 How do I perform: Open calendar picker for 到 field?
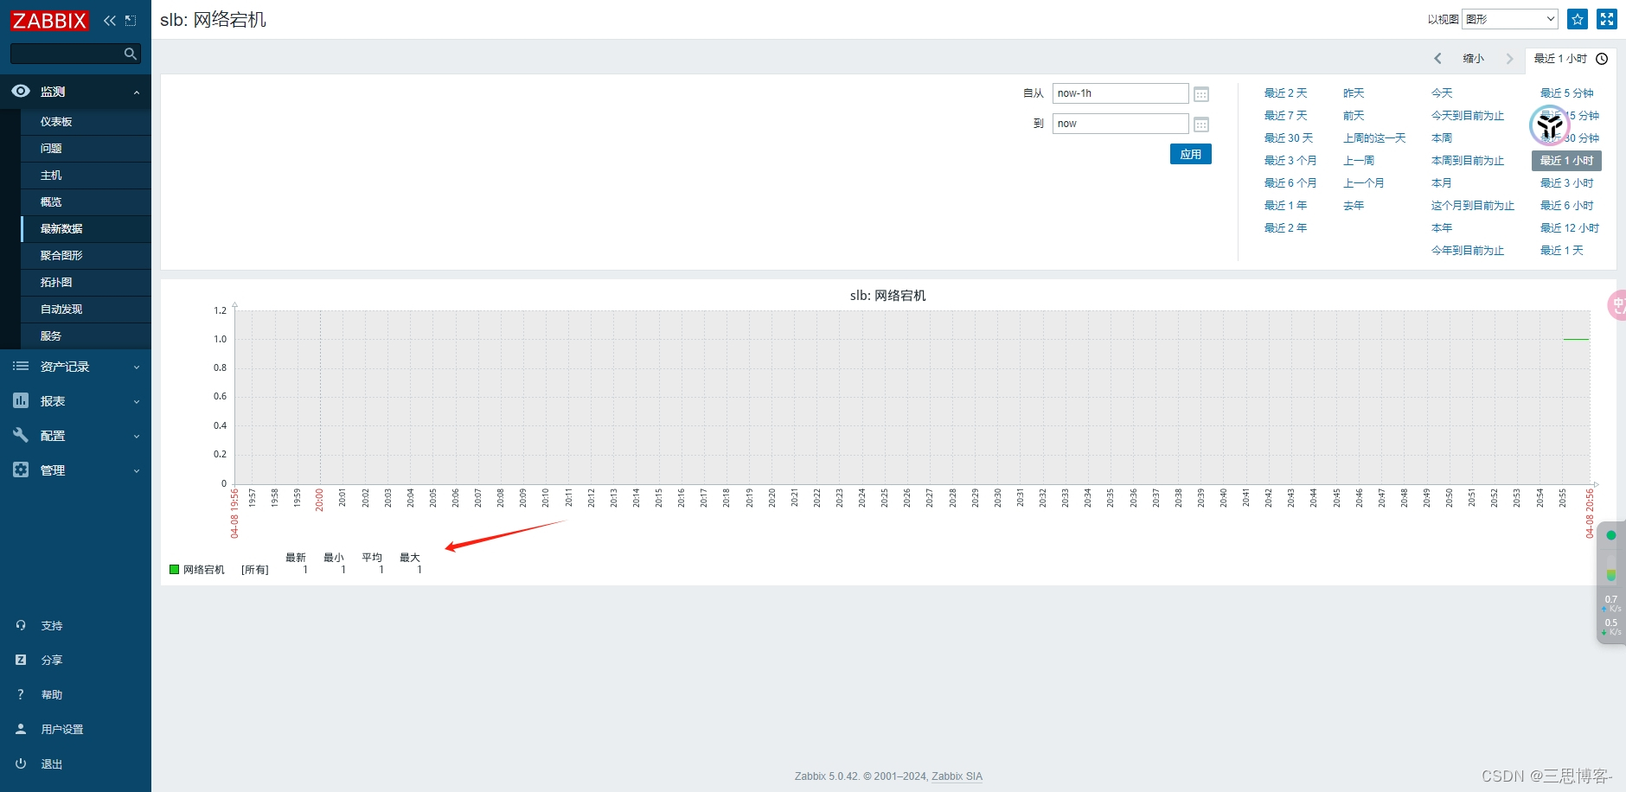click(x=1201, y=125)
